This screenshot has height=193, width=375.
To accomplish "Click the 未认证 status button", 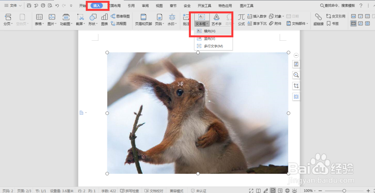I will pyautogui.click(x=198, y=191).
